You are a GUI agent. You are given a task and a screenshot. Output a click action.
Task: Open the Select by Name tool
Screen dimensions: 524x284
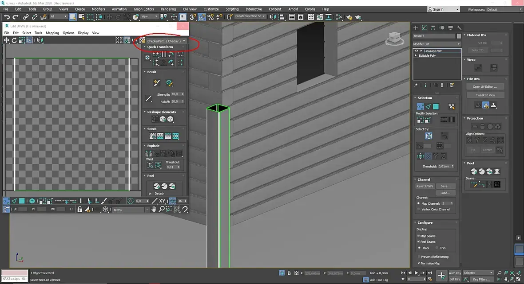(x=81, y=17)
